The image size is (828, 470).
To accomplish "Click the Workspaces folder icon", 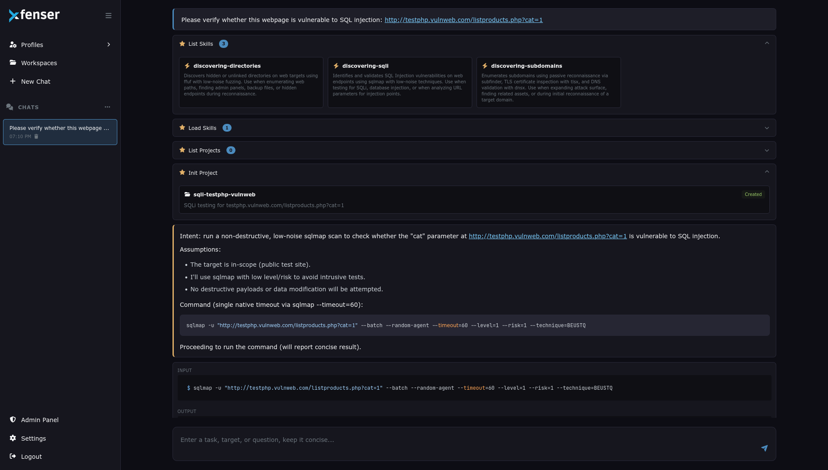I will [13, 63].
